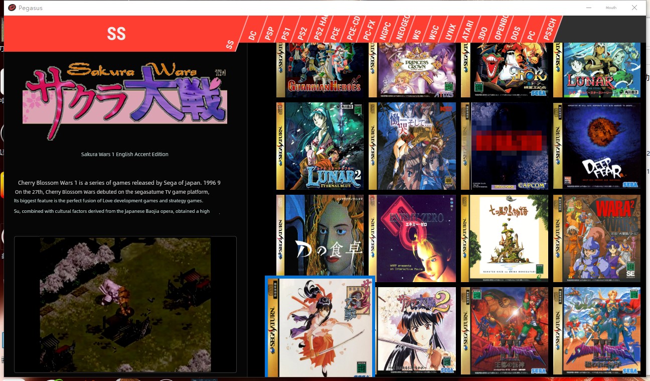Choose the LYNX platform tab
The image size is (650, 381).
tap(452, 31)
